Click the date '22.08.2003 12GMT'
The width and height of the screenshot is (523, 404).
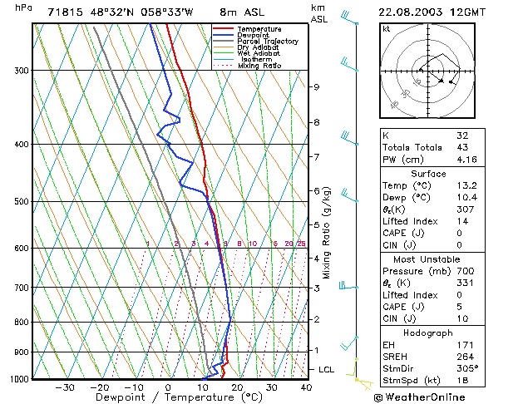432,12
